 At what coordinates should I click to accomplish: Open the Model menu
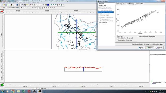point(34,3)
